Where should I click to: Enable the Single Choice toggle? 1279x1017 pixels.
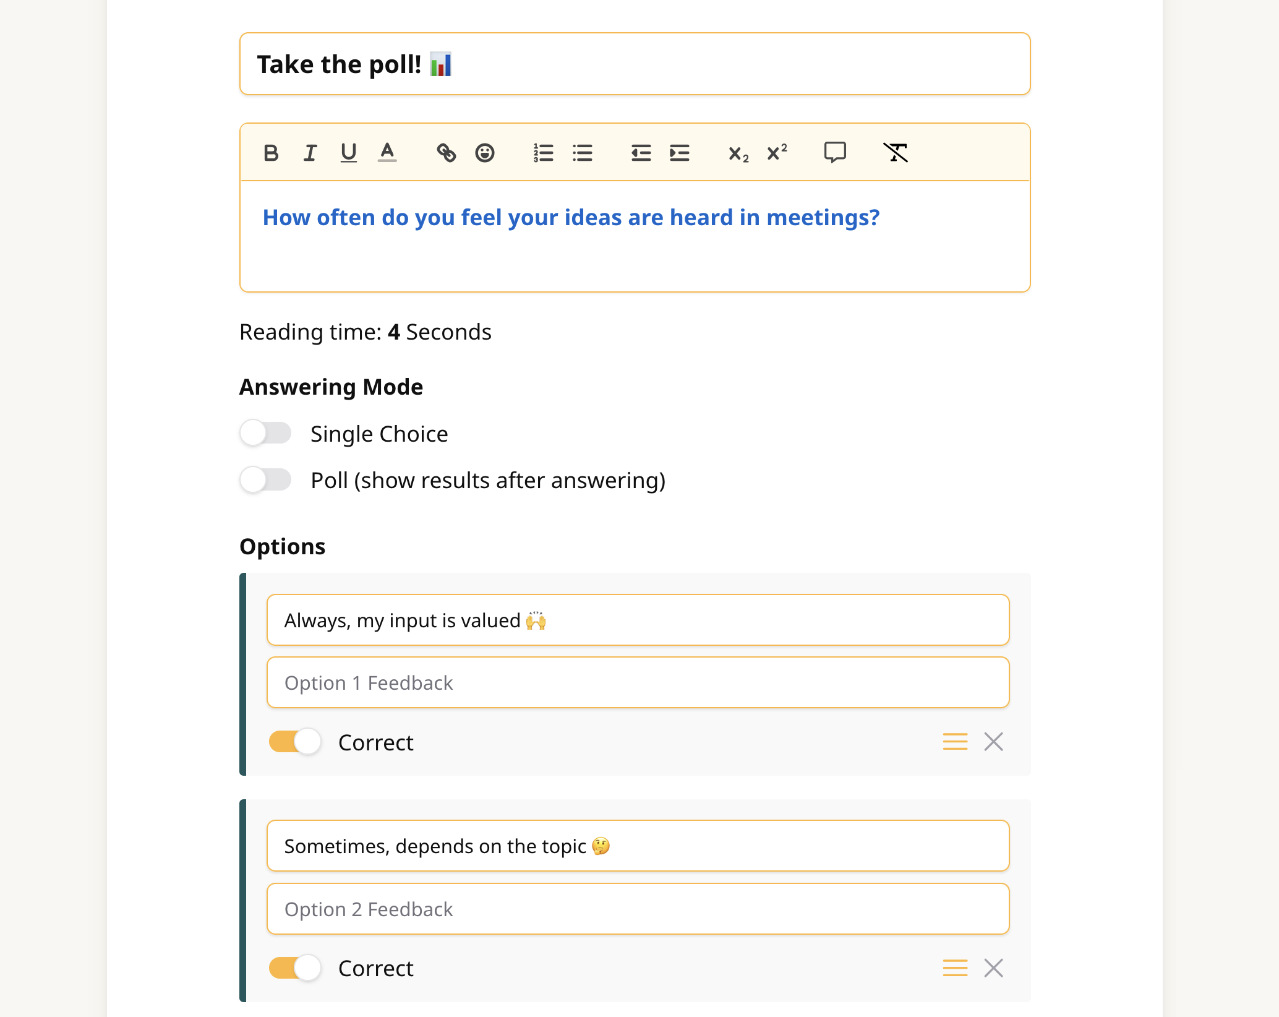265,433
